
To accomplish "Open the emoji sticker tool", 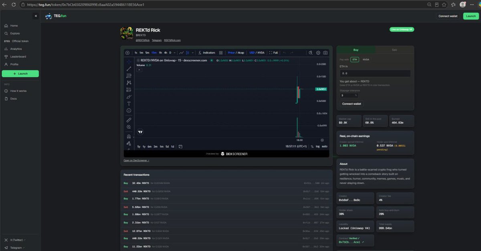I will 129,111.
